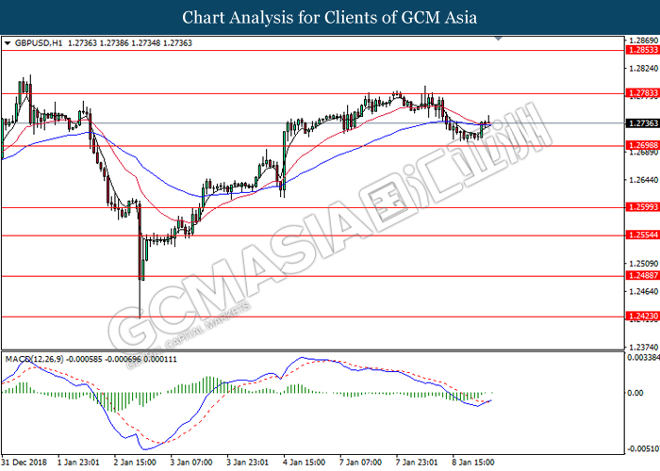Select the 8 Jan 15:00 time marker
660x471 pixels.
pyautogui.click(x=474, y=463)
